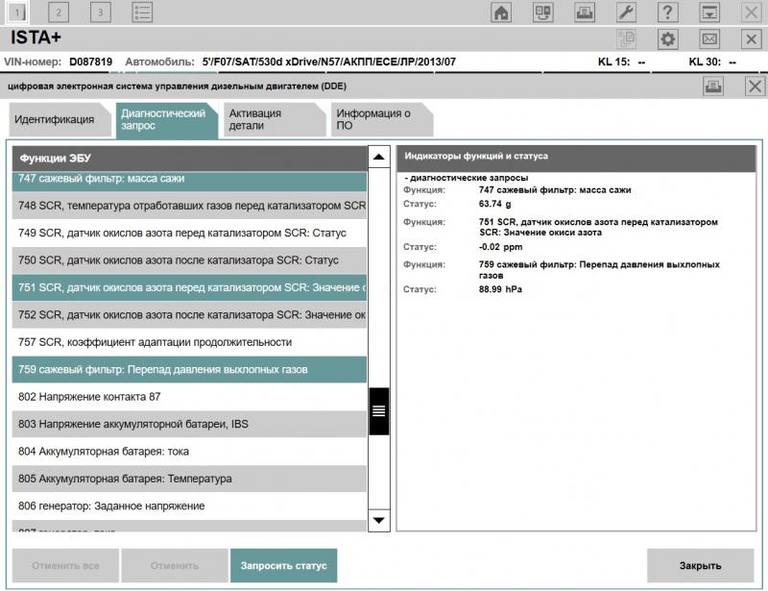Screen dimensions: 768x591
Task: Print the DDE dialog using the printer icon
Action: tap(713, 86)
